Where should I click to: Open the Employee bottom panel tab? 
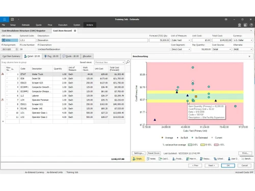click(138, 159)
